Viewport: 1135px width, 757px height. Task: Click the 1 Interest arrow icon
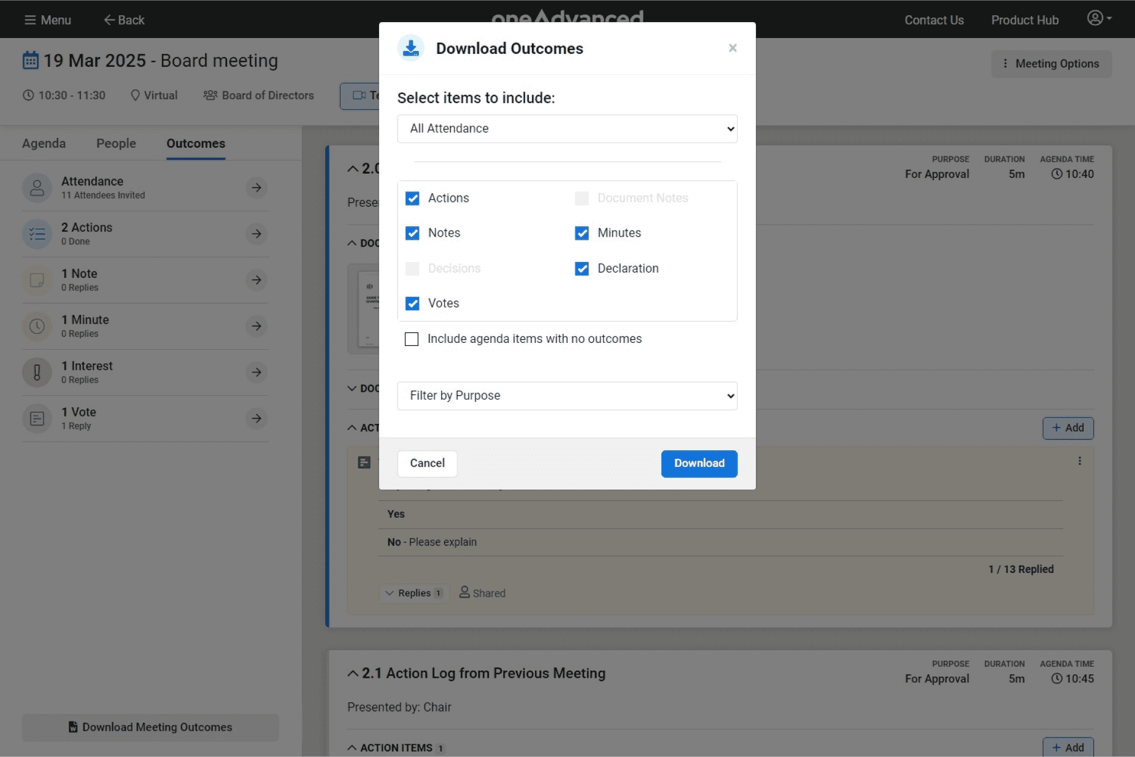click(x=256, y=372)
